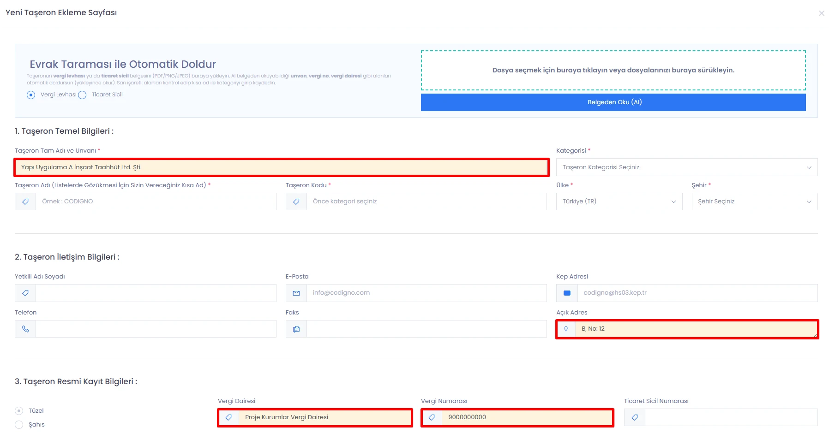Focus the Ticaret Sicil Numarası input field

731,417
